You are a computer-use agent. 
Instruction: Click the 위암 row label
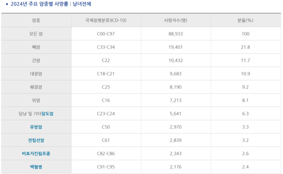pyautogui.click(x=36, y=100)
